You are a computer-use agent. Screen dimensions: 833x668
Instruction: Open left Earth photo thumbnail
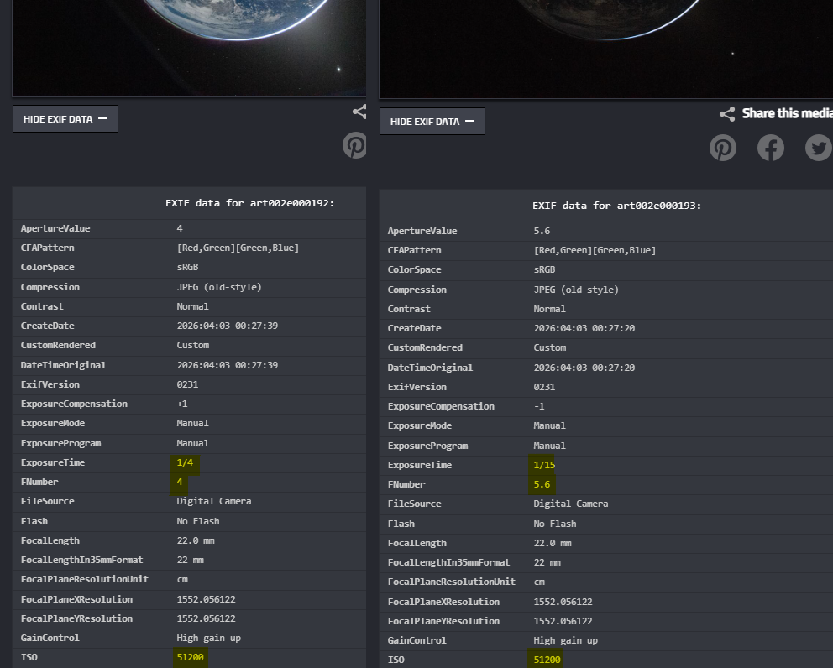[189, 48]
